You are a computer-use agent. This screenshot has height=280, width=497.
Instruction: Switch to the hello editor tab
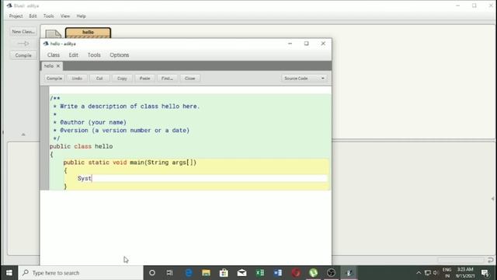point(48,66)
